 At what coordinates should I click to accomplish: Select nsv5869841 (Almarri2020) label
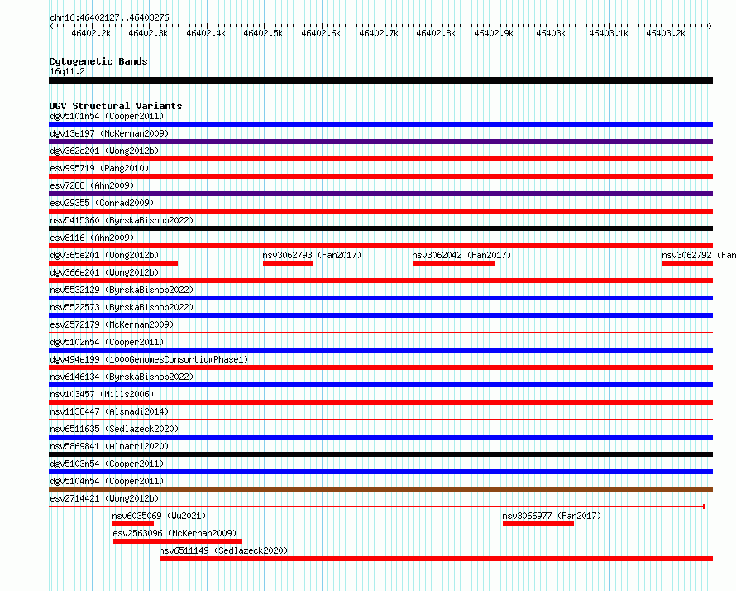point(109,446)
